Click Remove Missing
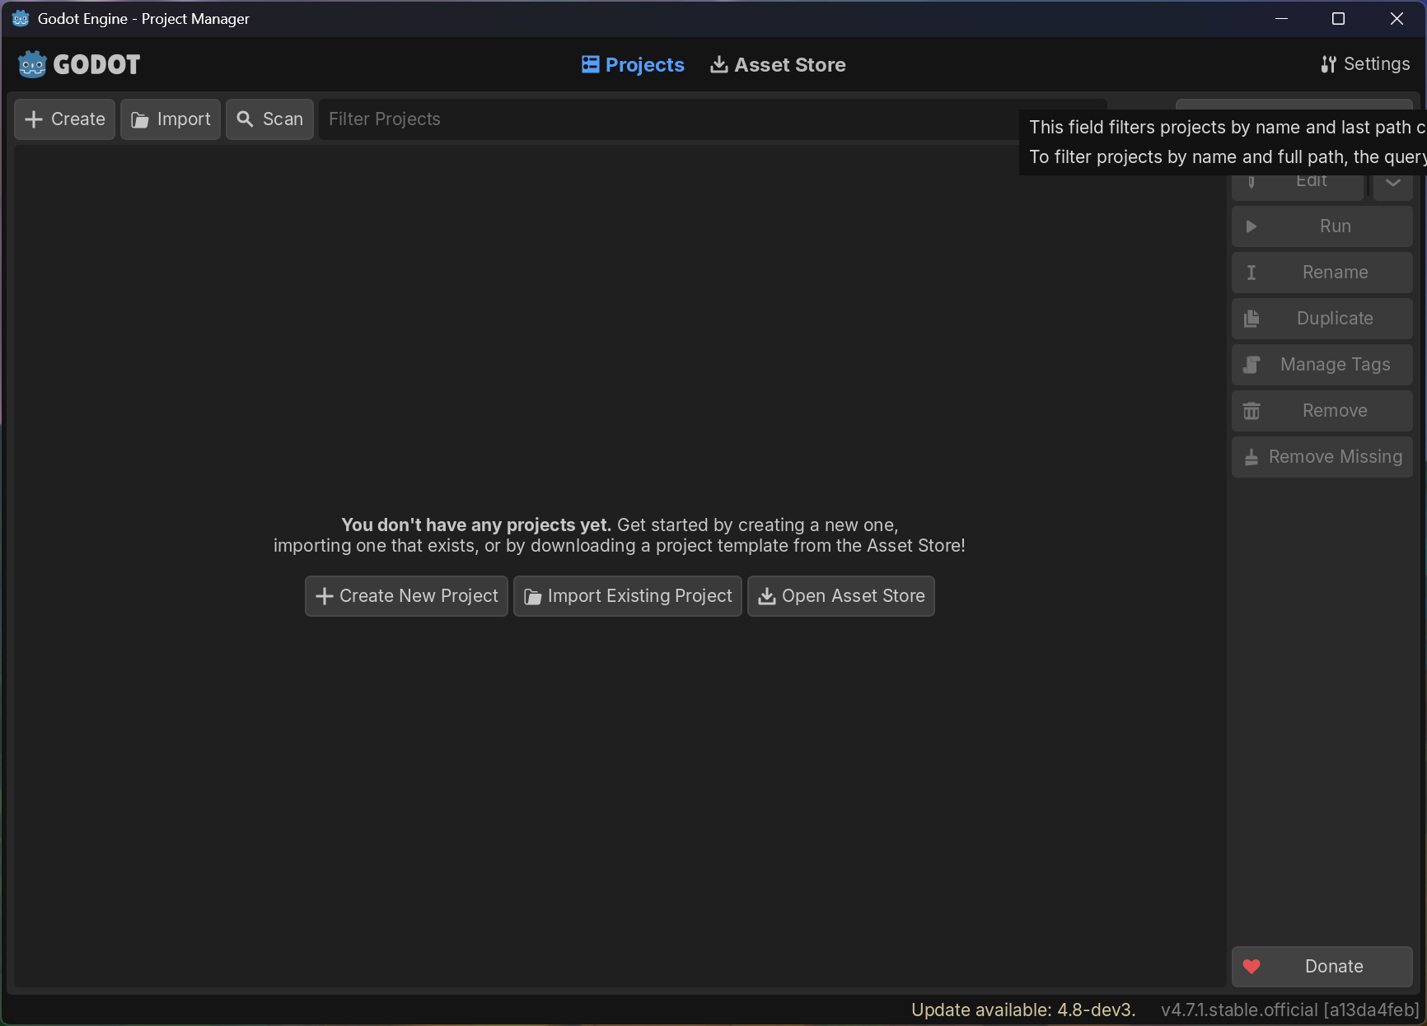 coord(1322,457)
